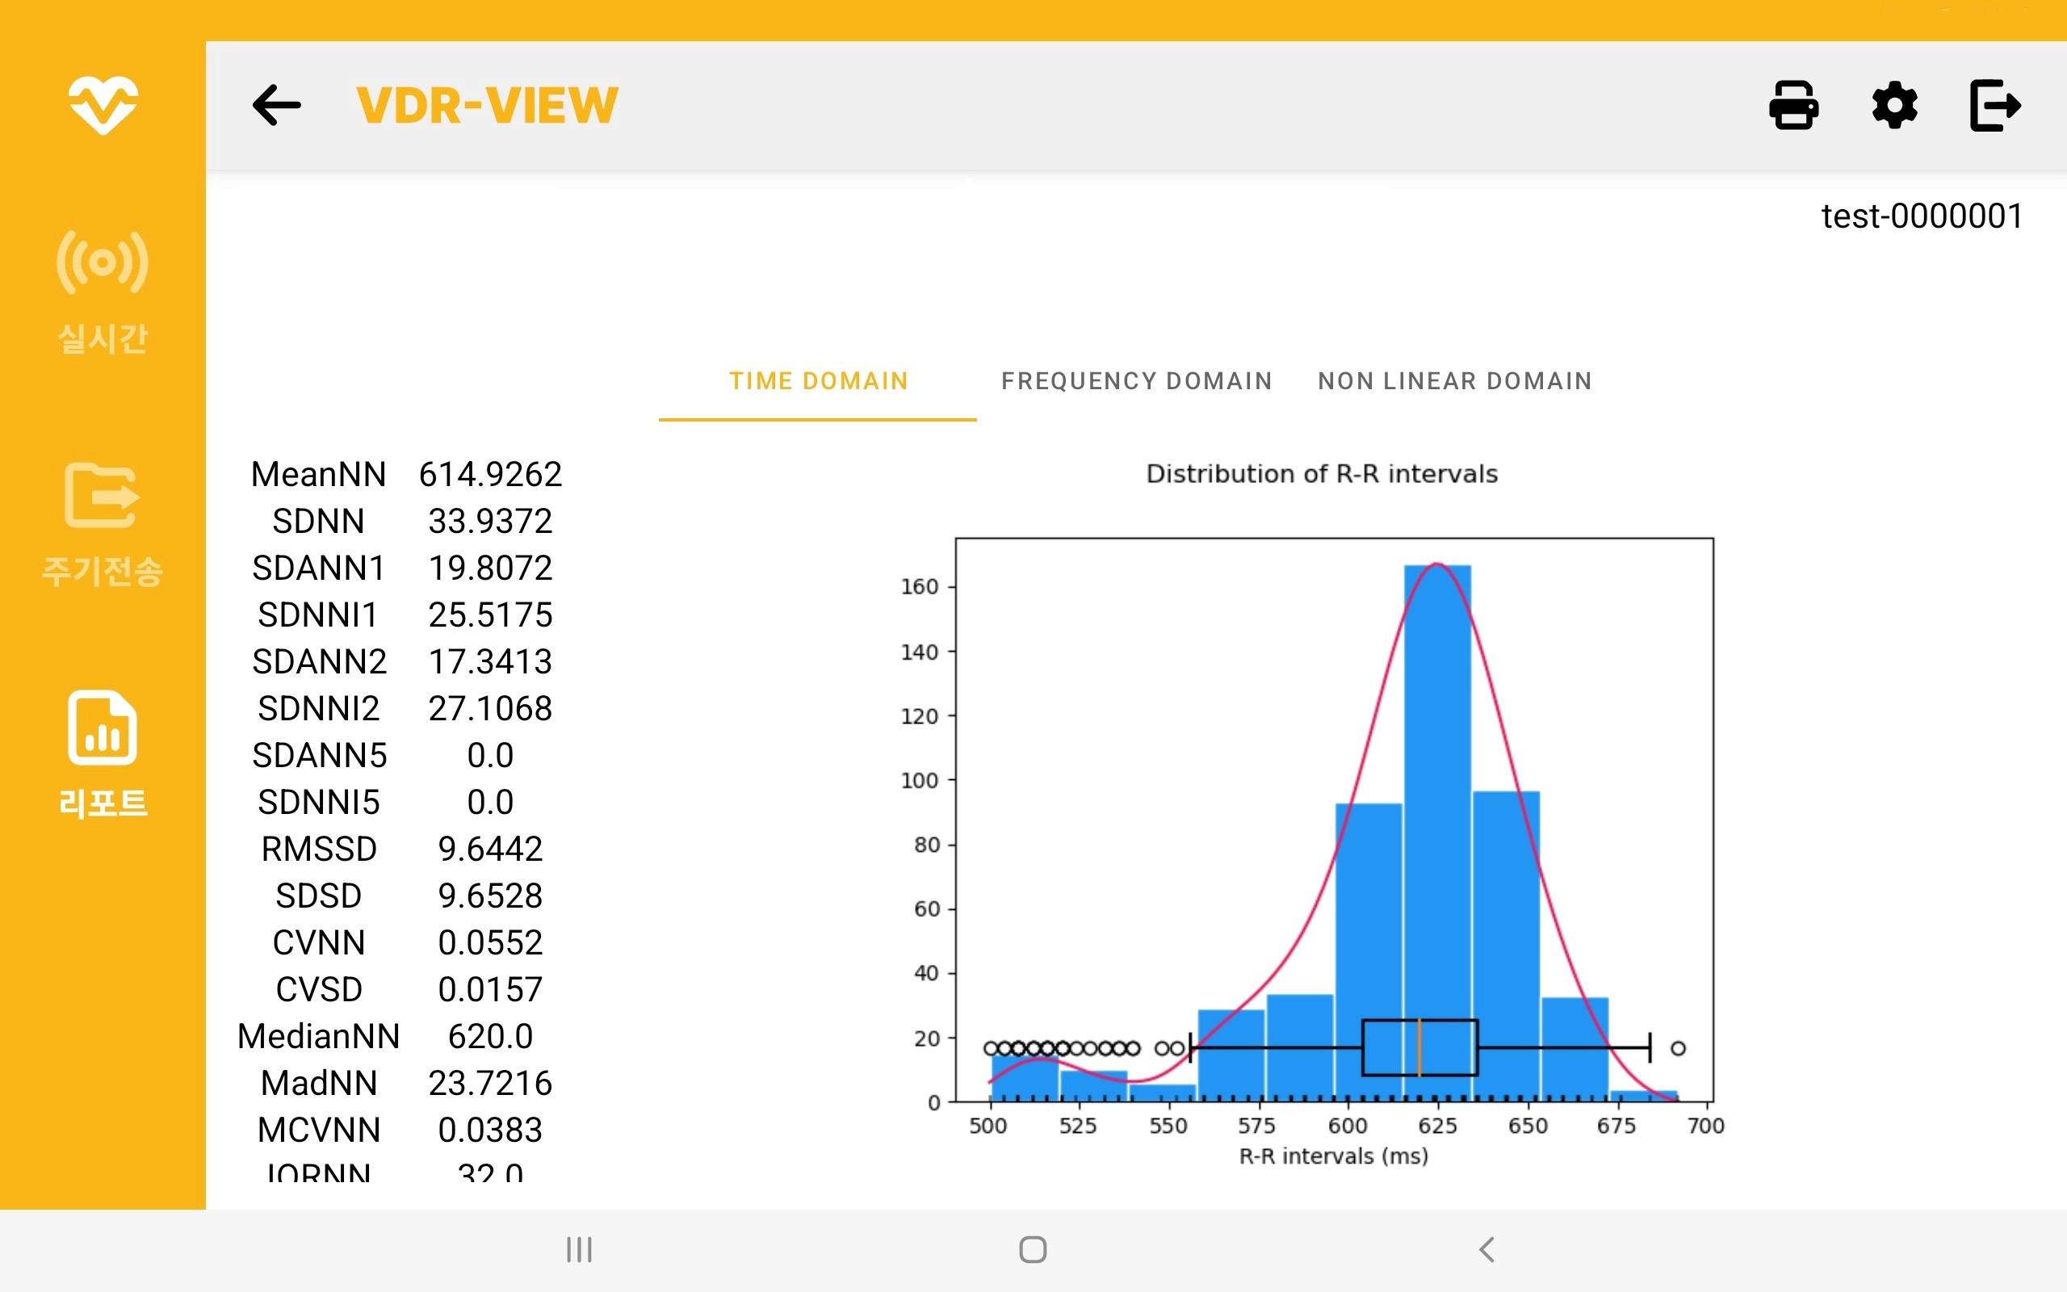Open settings with the gear icon
Viewport: 2067px width, 1292px height.
(1894, 106)
